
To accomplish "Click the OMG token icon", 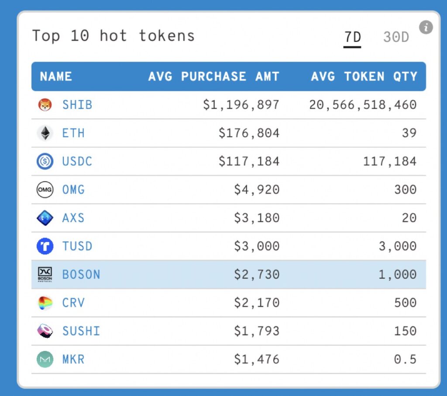I will coord(45,190).
